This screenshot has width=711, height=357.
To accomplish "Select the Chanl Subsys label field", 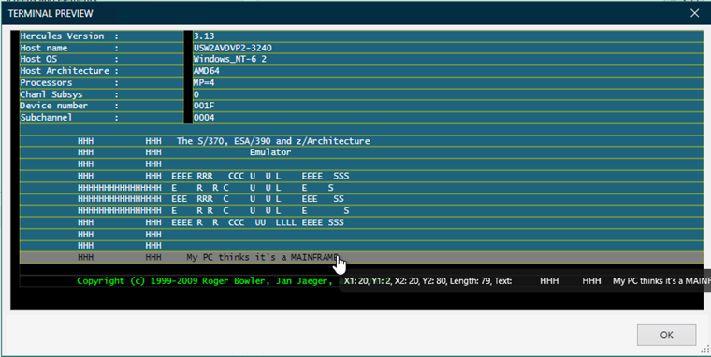I will click(x=102, y=94).
